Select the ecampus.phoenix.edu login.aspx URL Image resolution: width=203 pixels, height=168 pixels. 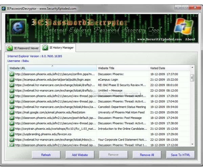[x=52, y=79]
